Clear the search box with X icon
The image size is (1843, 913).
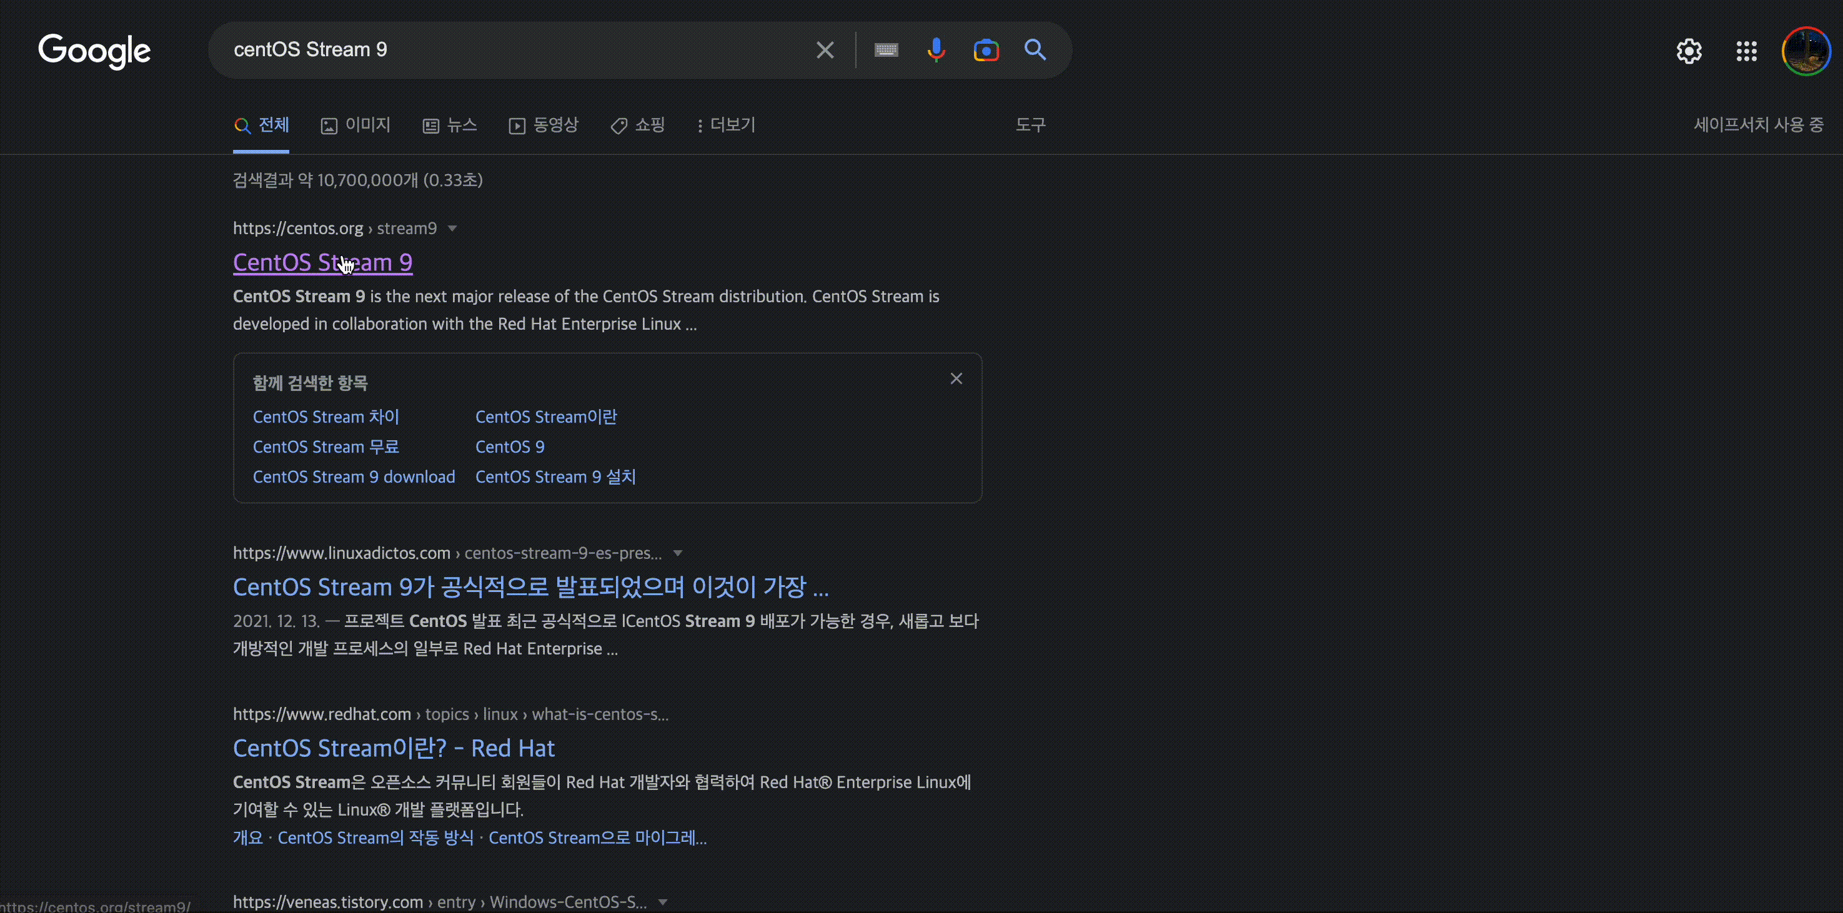tap(825, 50)
